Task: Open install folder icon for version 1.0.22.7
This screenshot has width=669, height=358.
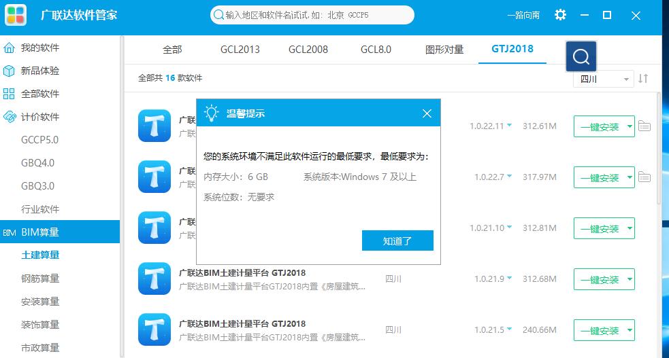Action: pyautogui.click(x=644, y=177)
